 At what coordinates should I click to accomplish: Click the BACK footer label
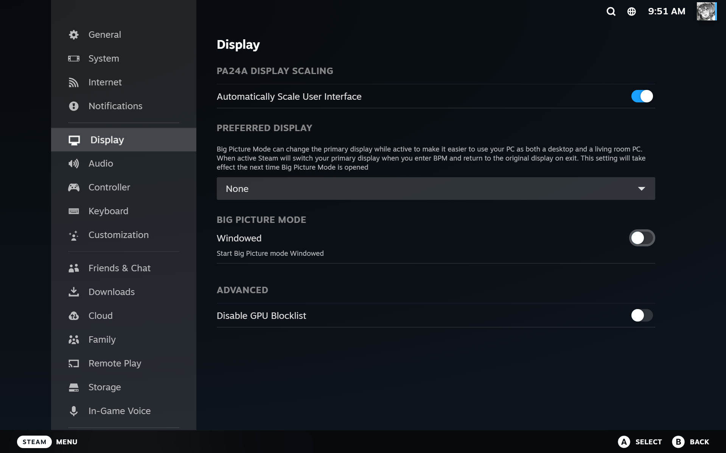(699, 442)
